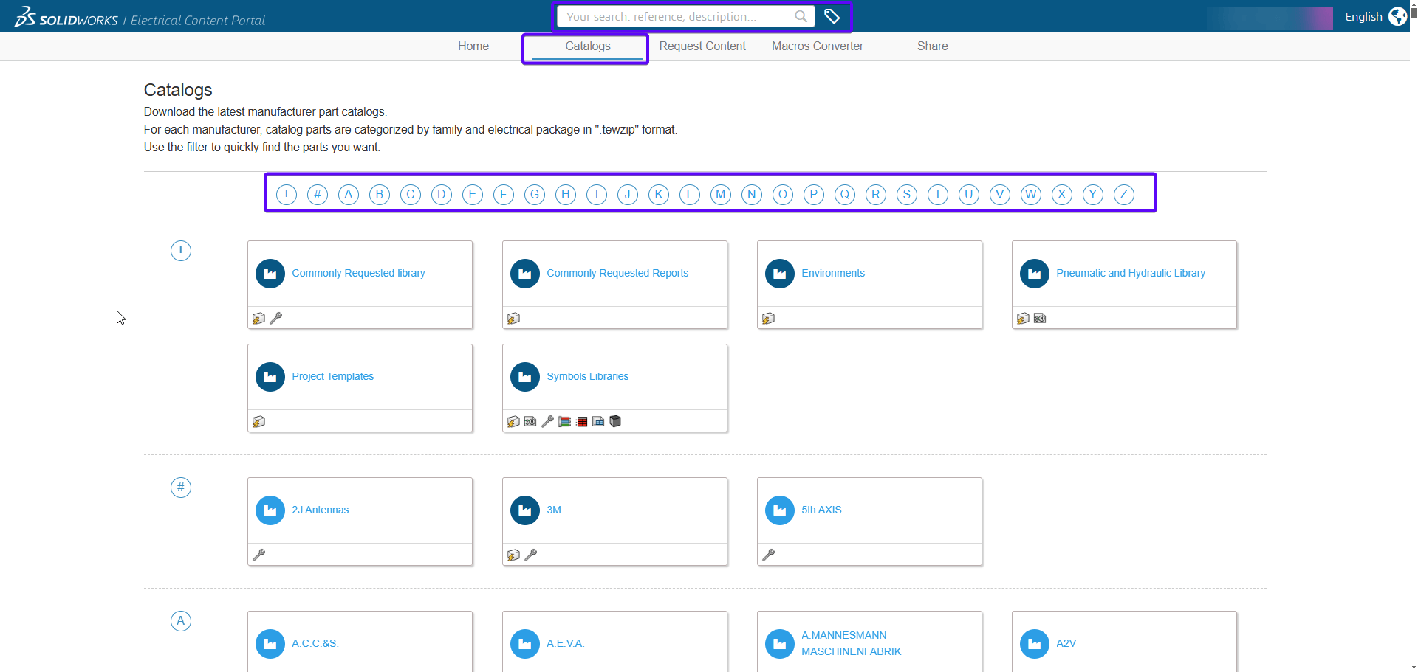Filter catalogs by letter A
This screenshot has width=1418, height=672.
click(349, 195)
